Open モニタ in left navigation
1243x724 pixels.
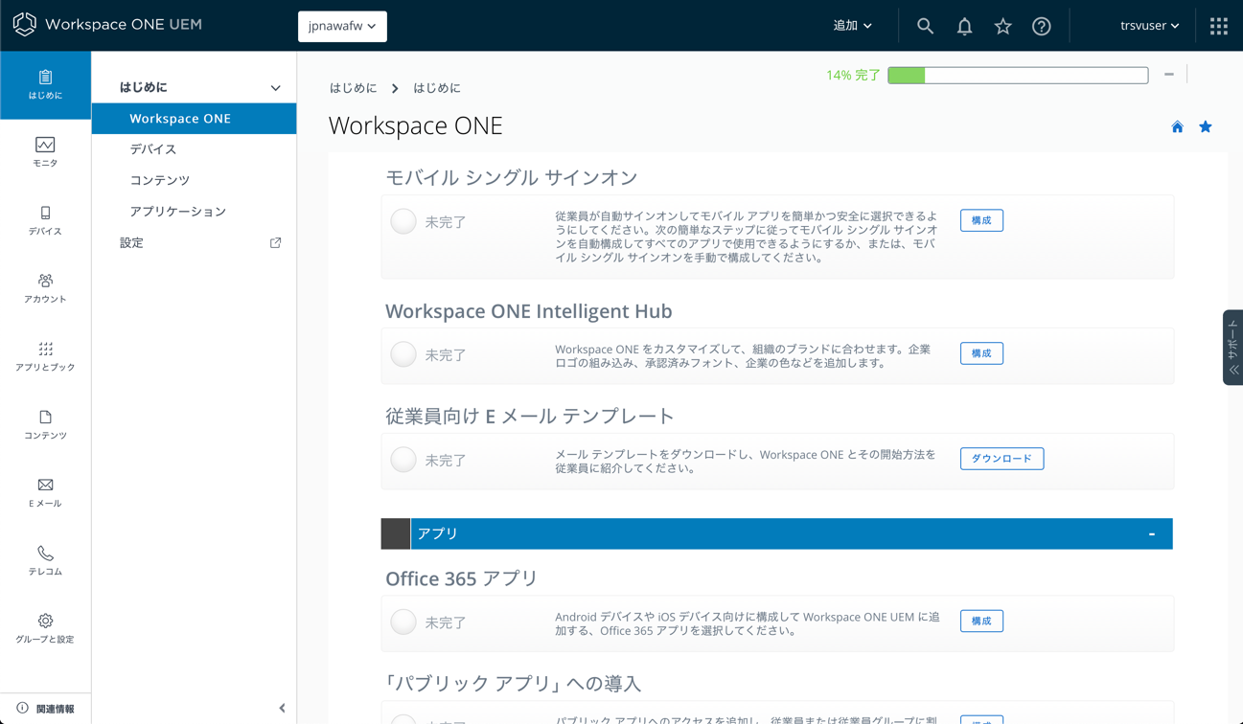click(45, 152)
